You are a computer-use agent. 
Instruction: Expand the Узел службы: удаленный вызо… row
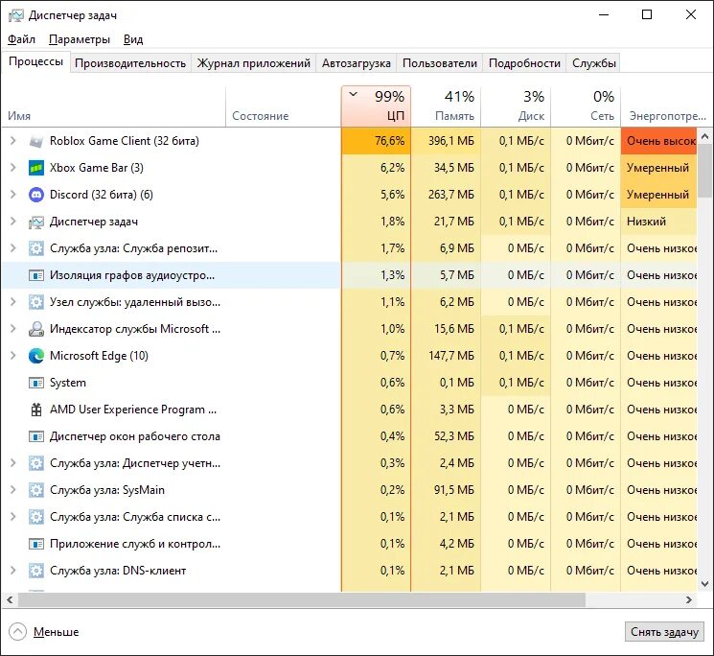coord(13,302)
